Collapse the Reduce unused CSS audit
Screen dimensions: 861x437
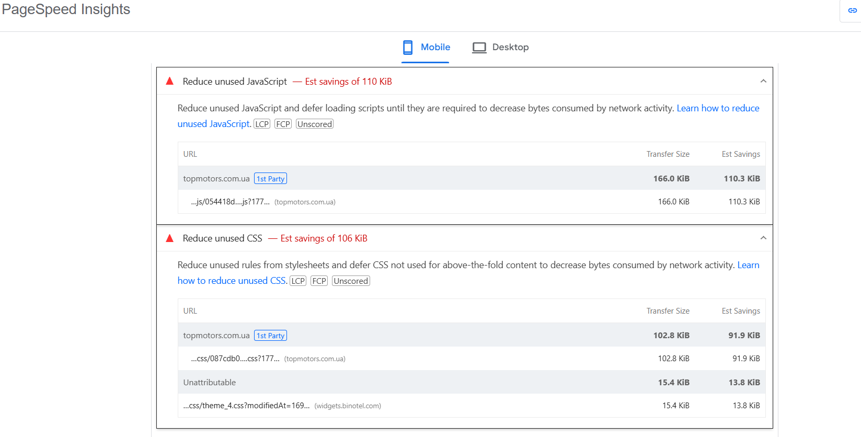click(x=763, y=238)
